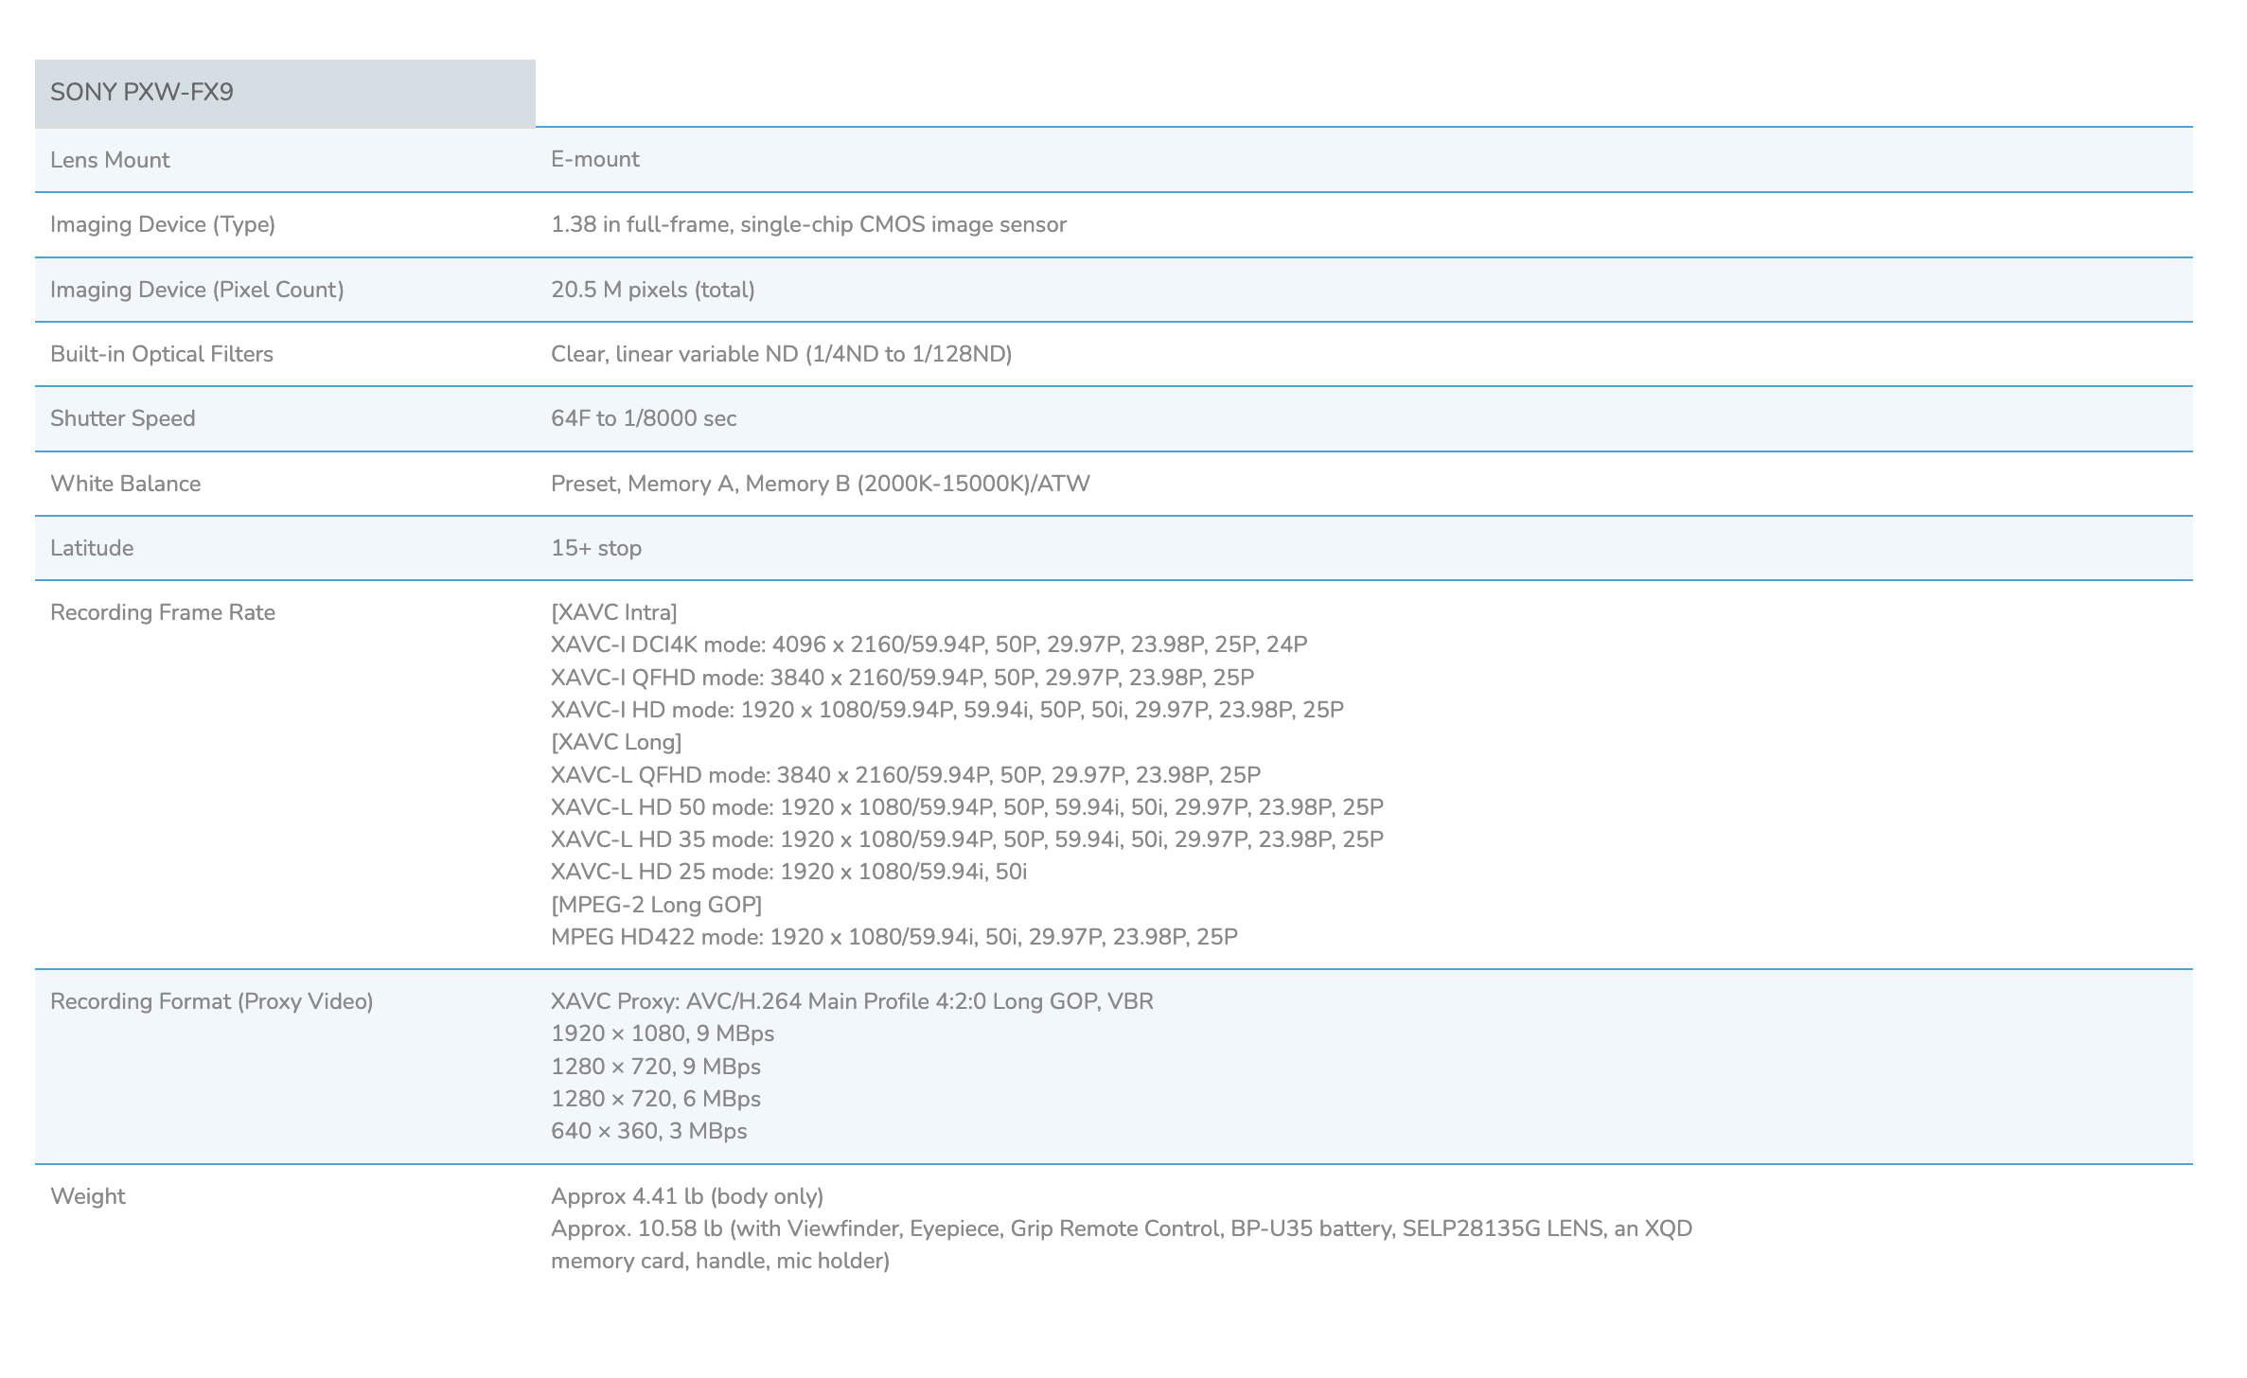Screen dimensions: 2247x1378
Task: Click the Weight label
Action: (88, 1196)
